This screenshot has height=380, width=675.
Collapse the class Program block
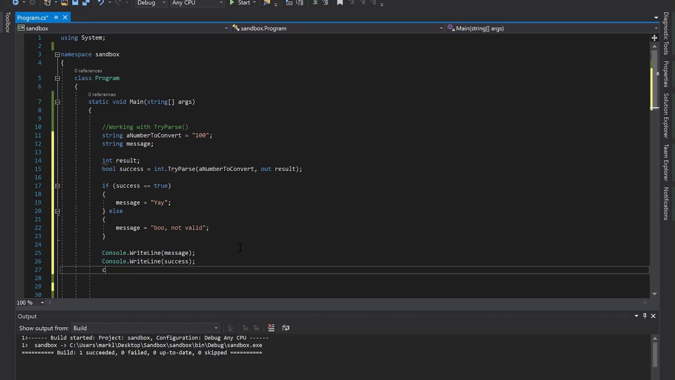[57, 78]
